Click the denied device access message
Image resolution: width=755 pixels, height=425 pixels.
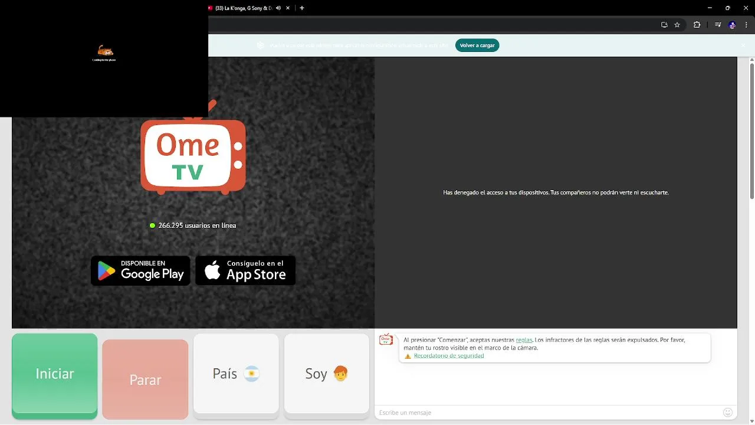click(556, 192)
